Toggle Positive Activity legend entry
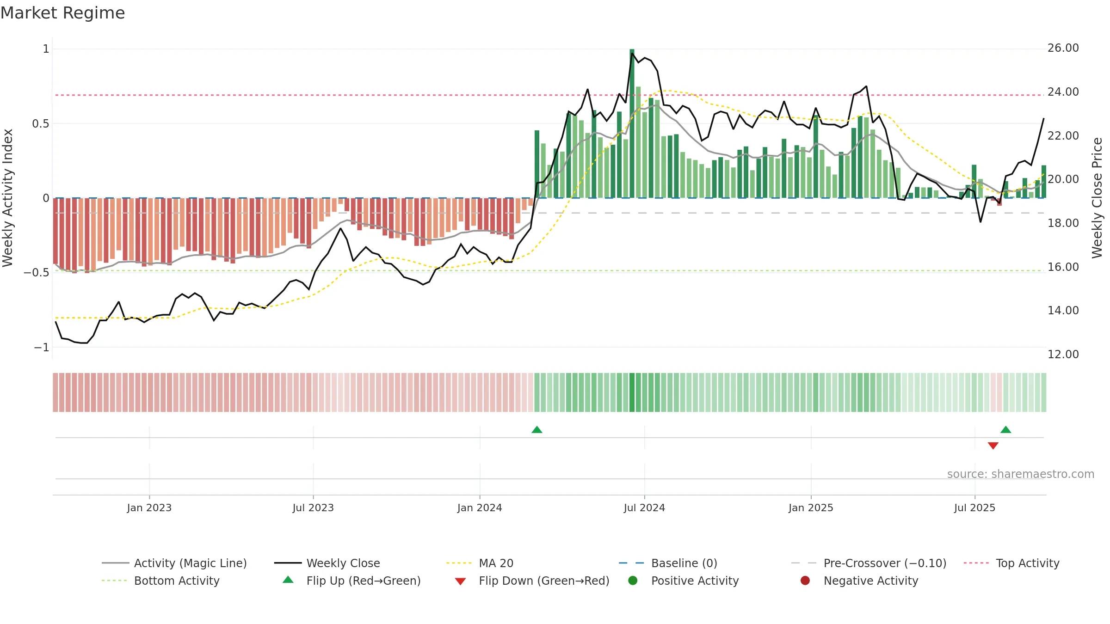The width and height of the screenshot is (1110, 624). pyautogui.click(x=684, y=581)
